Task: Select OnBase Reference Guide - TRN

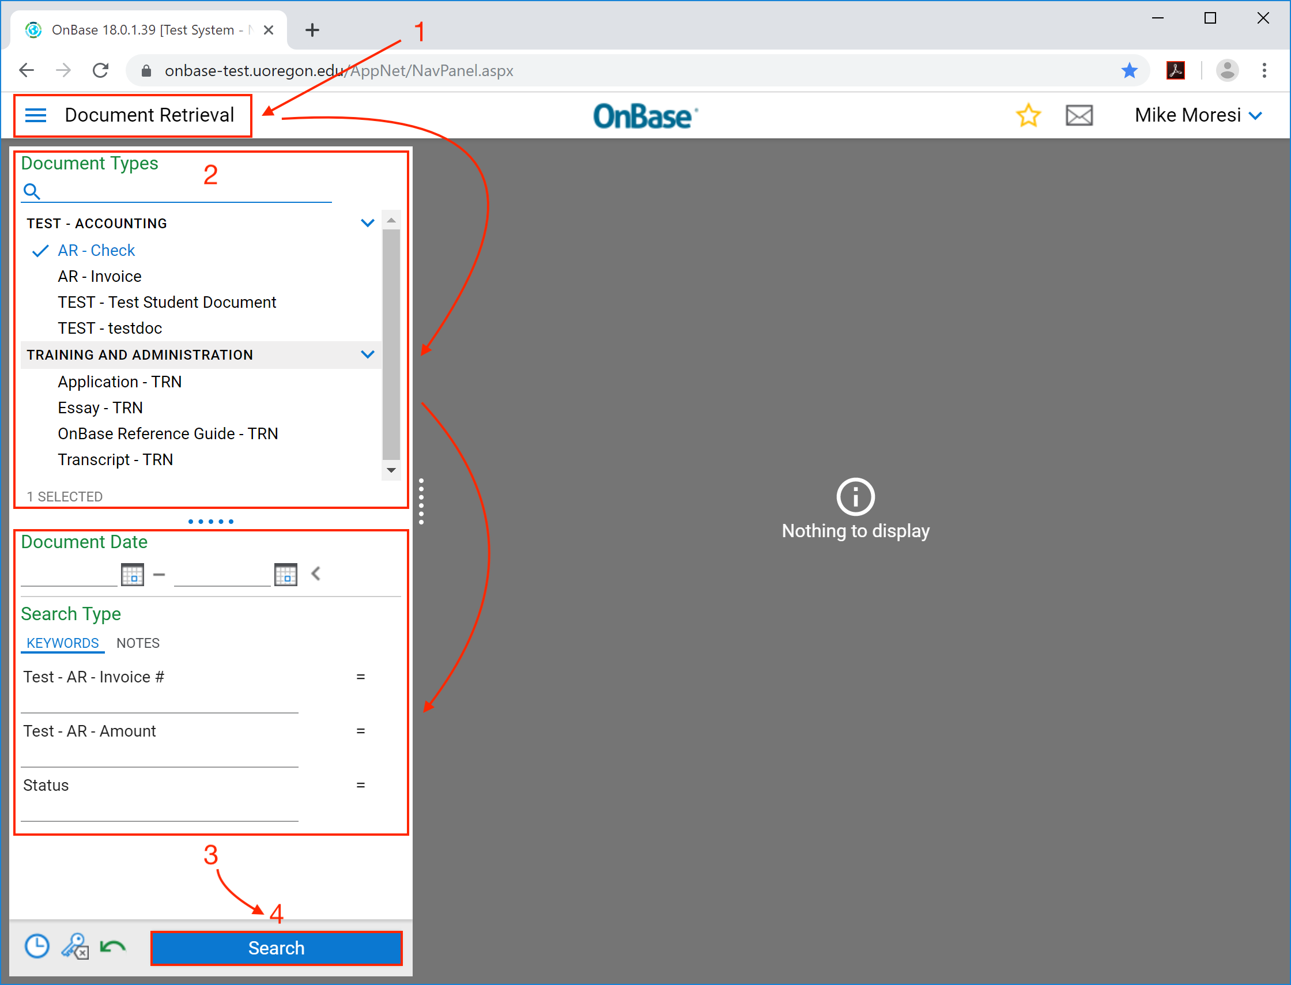Action: (x=168, y=433)
